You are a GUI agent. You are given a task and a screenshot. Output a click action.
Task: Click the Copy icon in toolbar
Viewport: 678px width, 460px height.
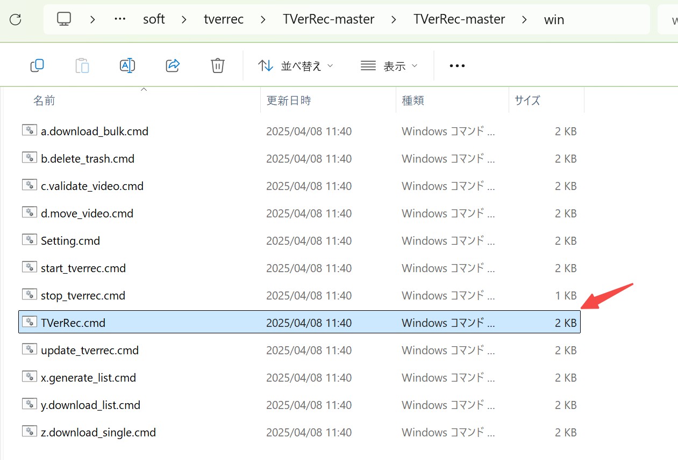click(x=37, y=65)
